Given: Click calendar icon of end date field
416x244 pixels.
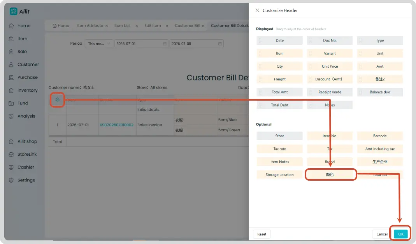Looking at the screenshot, I should coord(219,44).
